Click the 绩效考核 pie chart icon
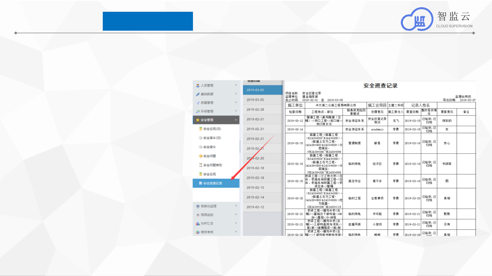The width and height of the screenshot is (492, 276). [198, 232]
